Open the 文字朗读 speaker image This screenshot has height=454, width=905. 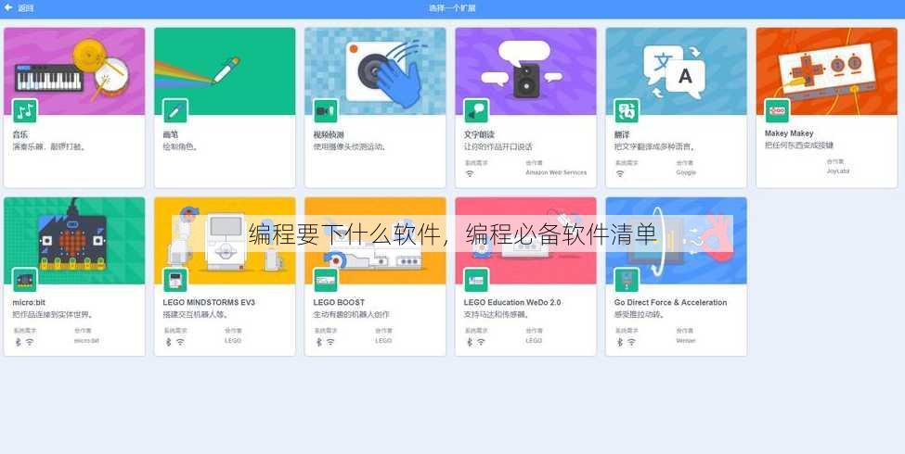525,70
